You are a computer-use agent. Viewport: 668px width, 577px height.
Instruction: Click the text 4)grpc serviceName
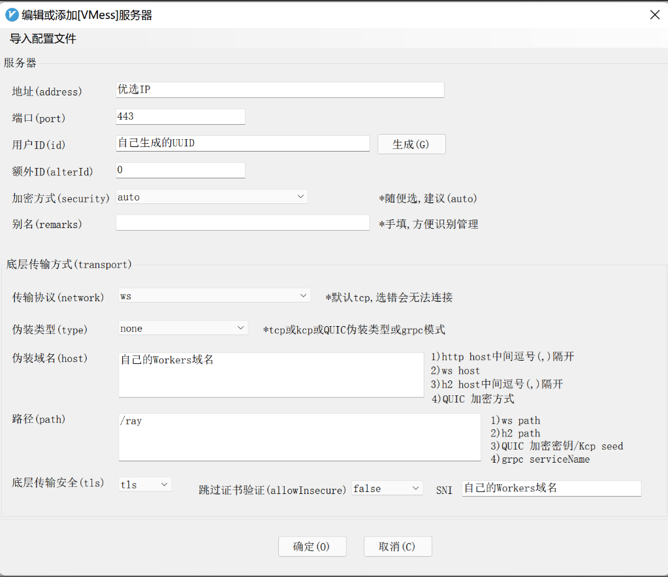(x=540, y=459)
